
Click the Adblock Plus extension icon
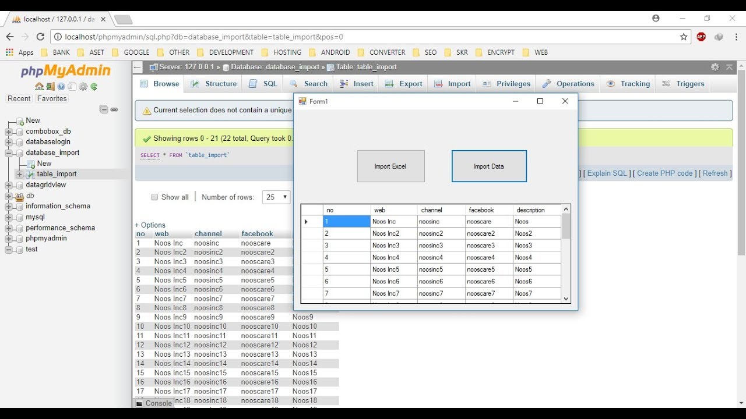pos(701,37)
